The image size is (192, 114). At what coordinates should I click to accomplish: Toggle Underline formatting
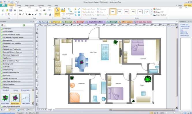pos(26,14)
